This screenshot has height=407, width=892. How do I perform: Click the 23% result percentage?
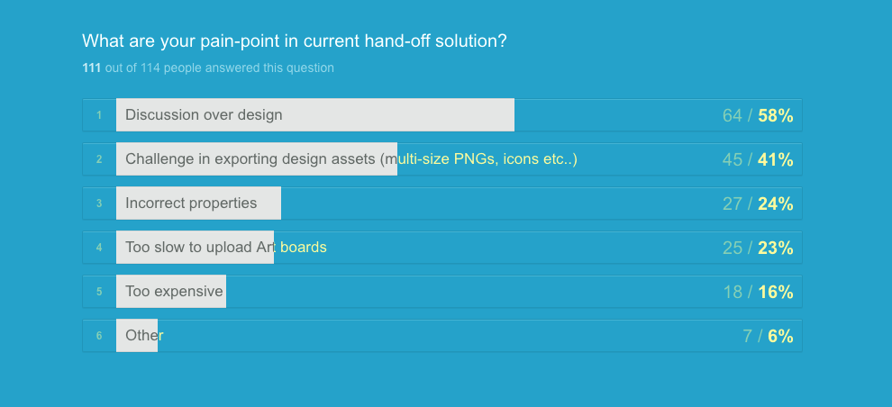point(775,248)
